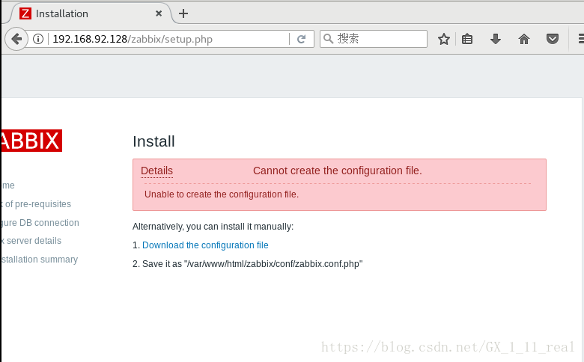Image resolution: width=584 pixels, height=362 pixels.
Task: Close the Installation tab
Action: point(159,13)
